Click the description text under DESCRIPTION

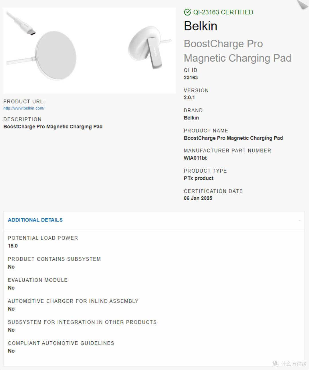pyautogui.click(x=53, y=127)
